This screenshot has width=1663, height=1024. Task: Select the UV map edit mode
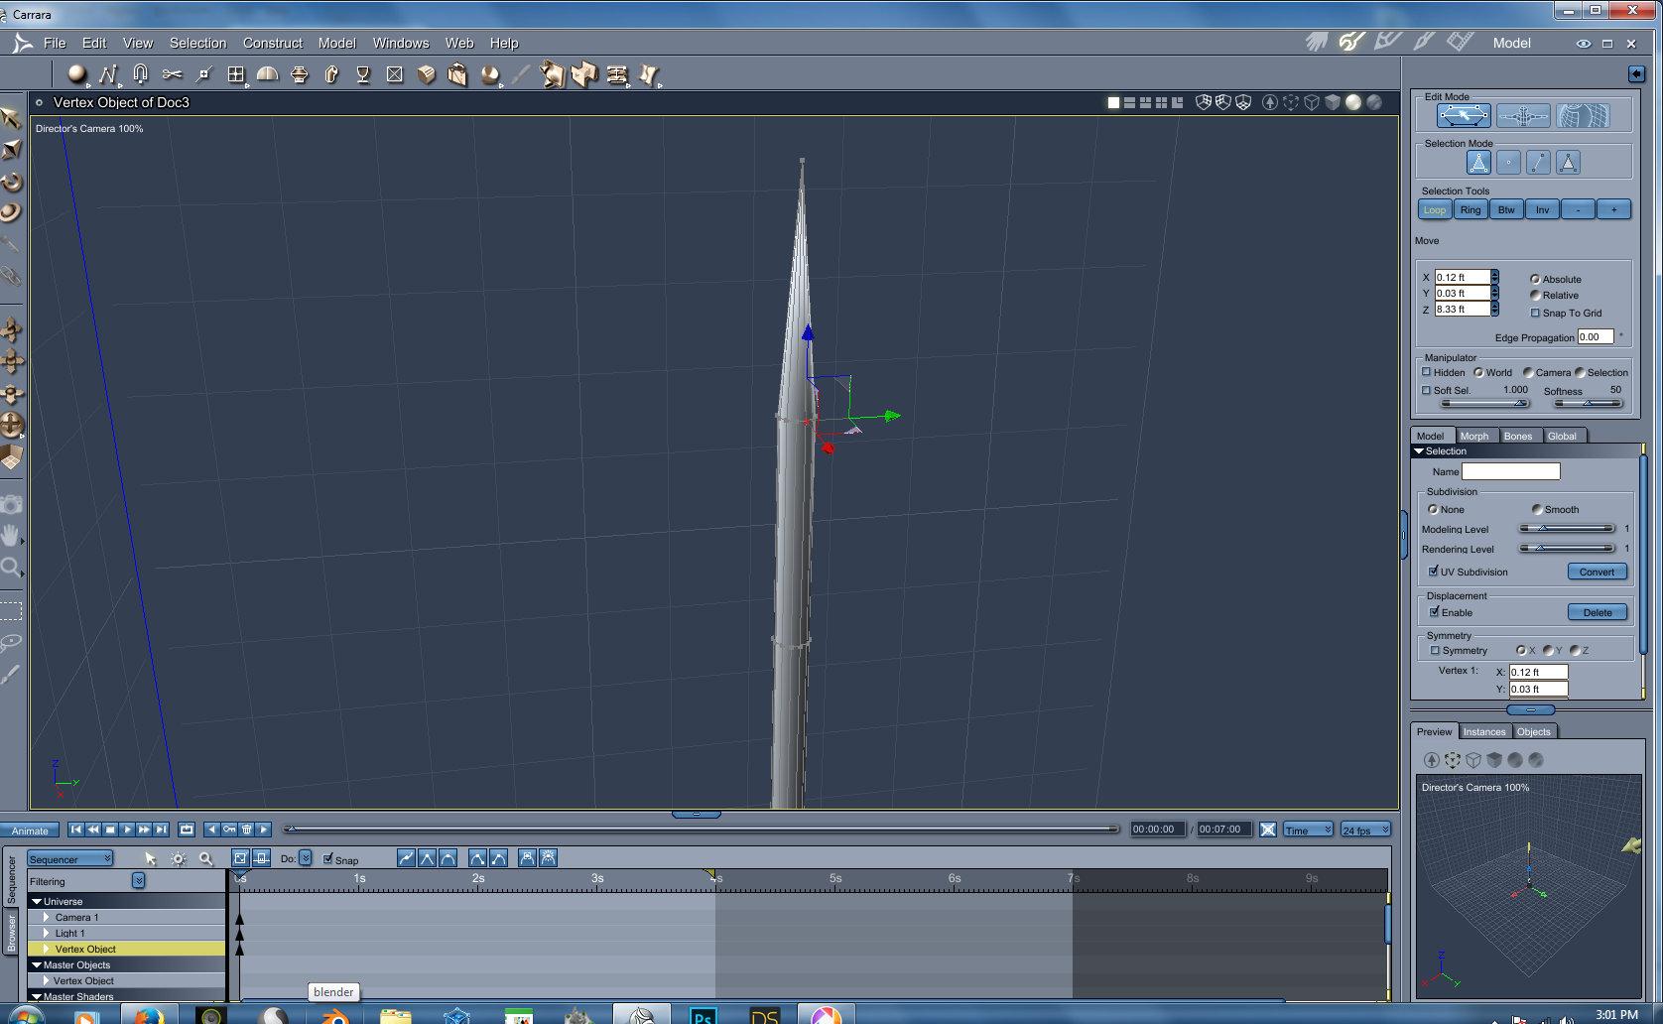(x=1583, y=116)
